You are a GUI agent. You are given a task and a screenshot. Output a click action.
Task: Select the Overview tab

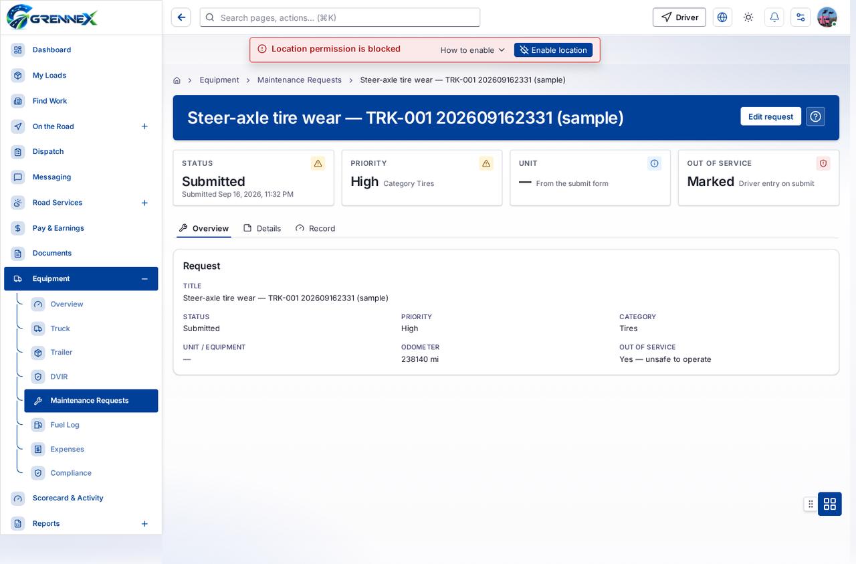click(204, 228)
